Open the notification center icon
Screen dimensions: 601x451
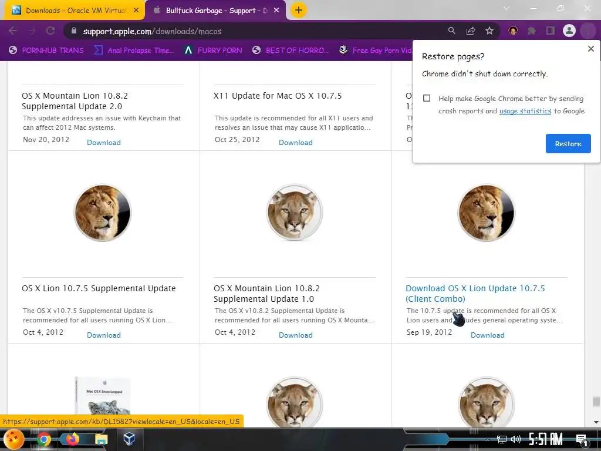[582, 440]
